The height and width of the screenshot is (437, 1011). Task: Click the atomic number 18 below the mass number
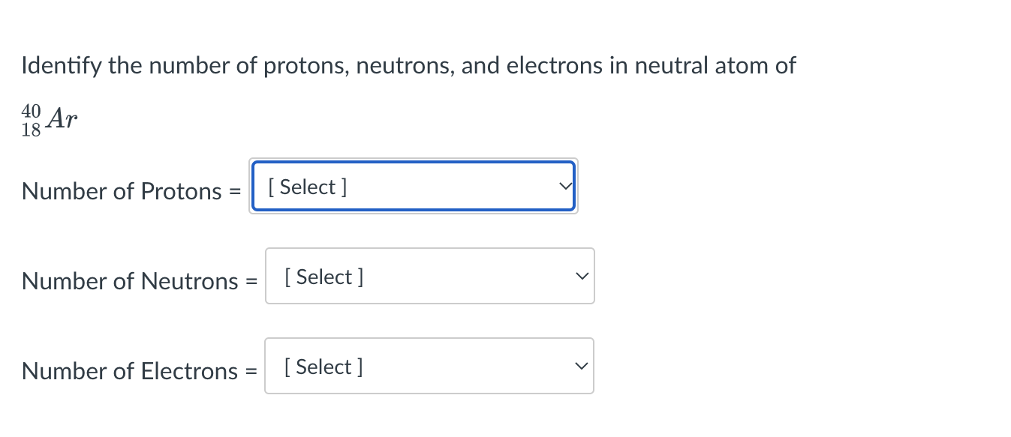(30, 129)
